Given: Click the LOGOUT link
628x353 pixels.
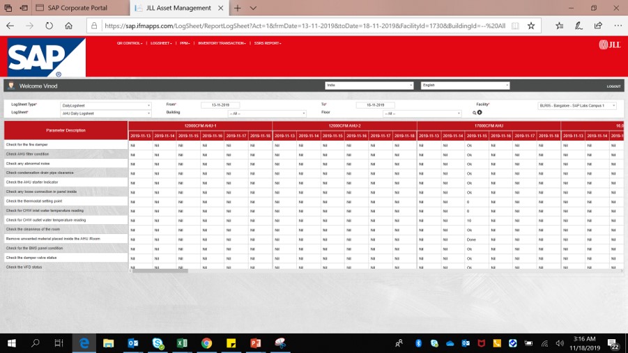Looking at the screenshot, I should tap(613, 86).
